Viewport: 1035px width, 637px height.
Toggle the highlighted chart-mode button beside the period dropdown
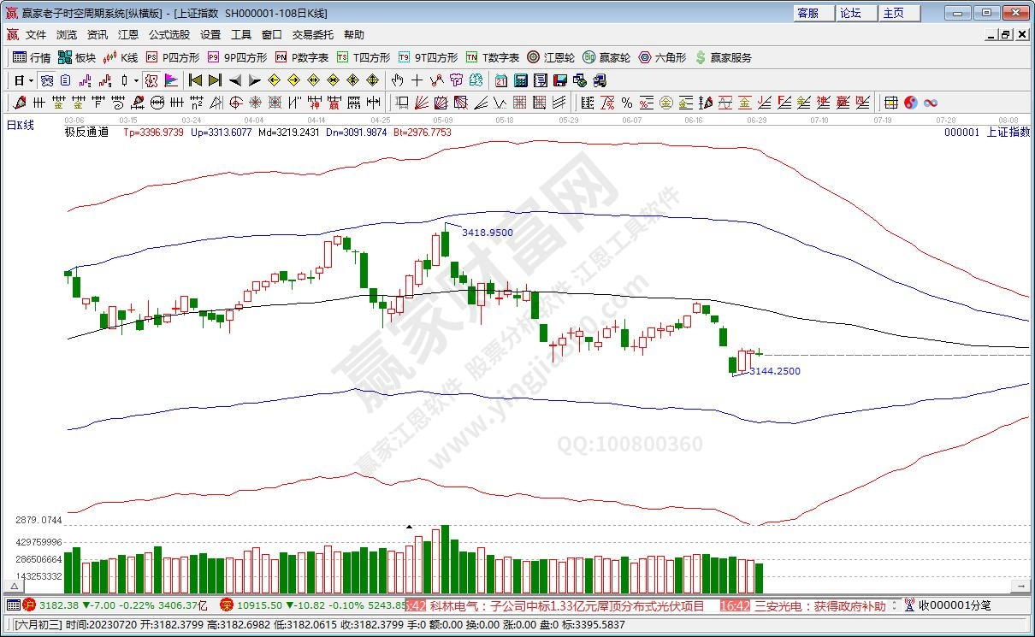(47, 80)
